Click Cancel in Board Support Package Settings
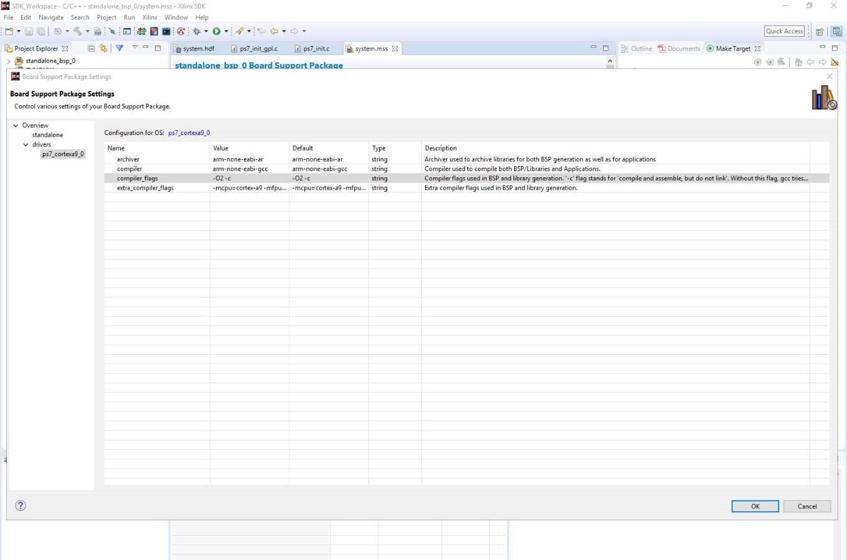 point(807,506)
